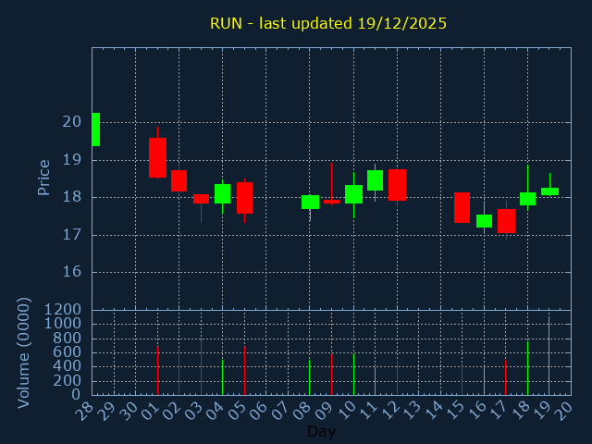Select the green candlestick on day 11
The height and width of the screenshot is (444, 592).
(x=375, y=180)
